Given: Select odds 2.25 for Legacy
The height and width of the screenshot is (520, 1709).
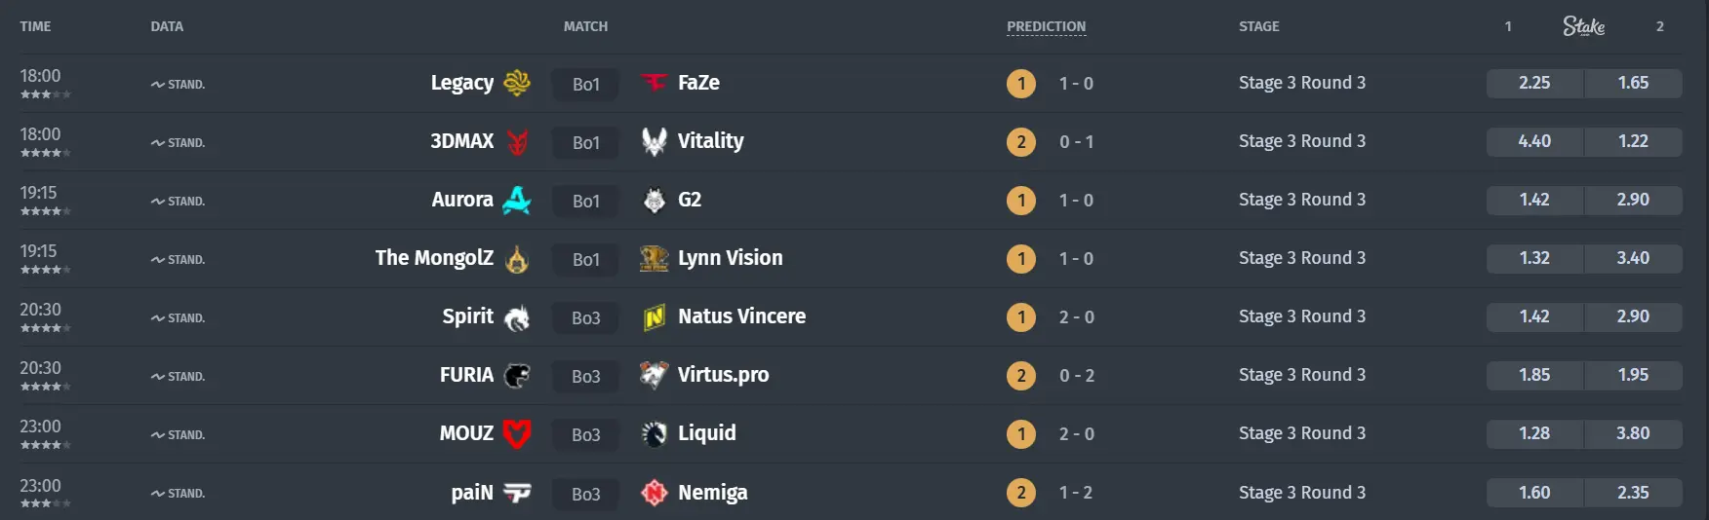Looking at the screenshot, I should pos(1534,83).
